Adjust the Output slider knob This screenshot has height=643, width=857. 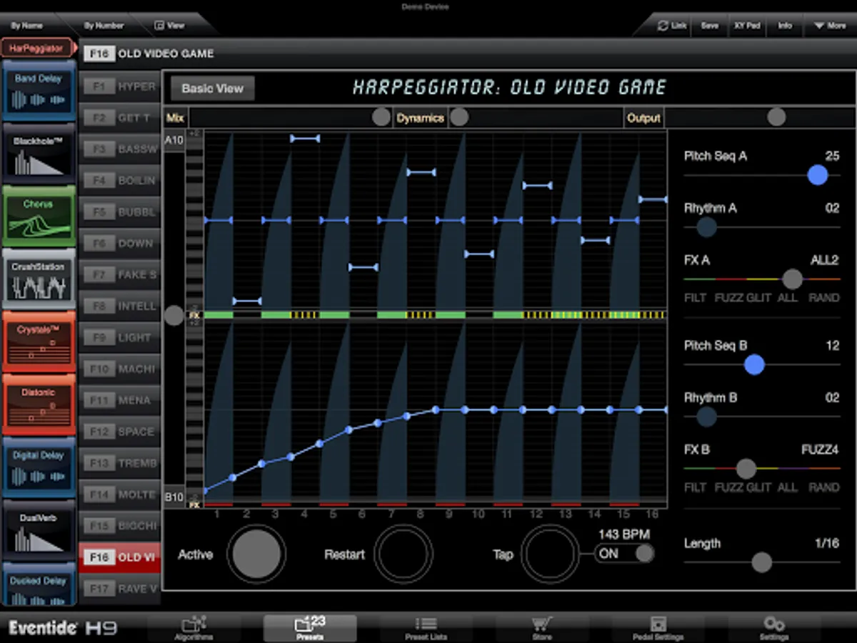(776, 118)
